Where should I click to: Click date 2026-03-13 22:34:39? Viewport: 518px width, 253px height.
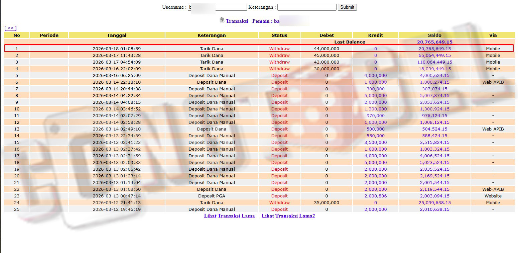pos(117,136)
